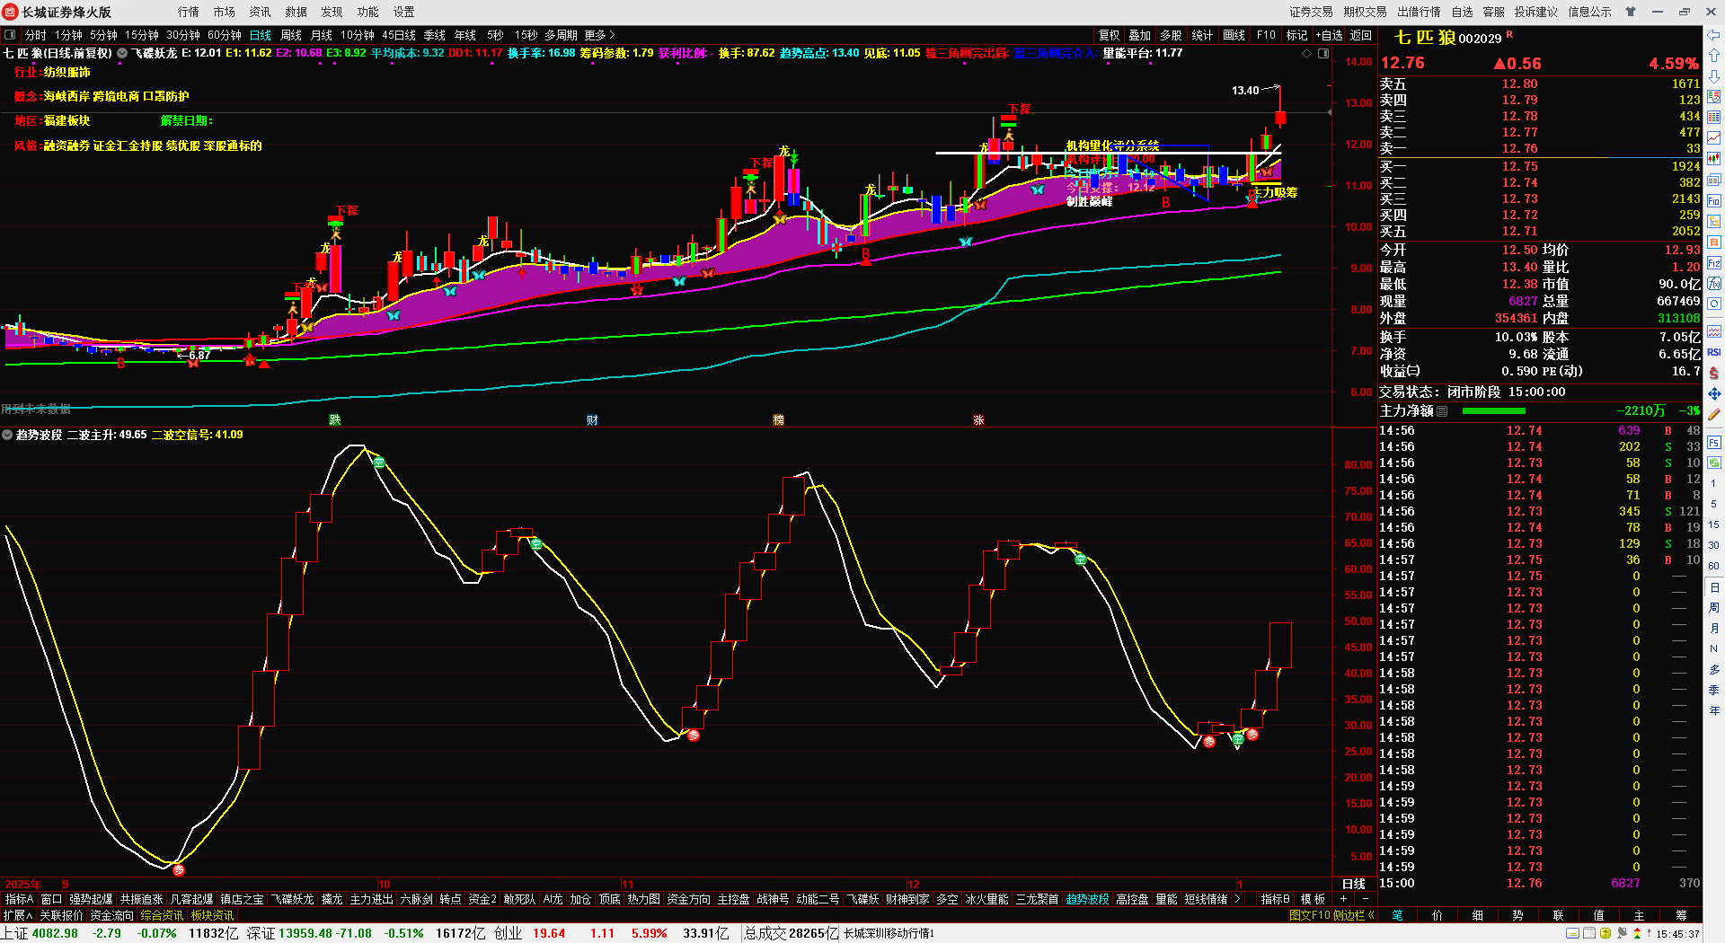
Task: Open 证券交易 trading link
Action: point(1312,12)
